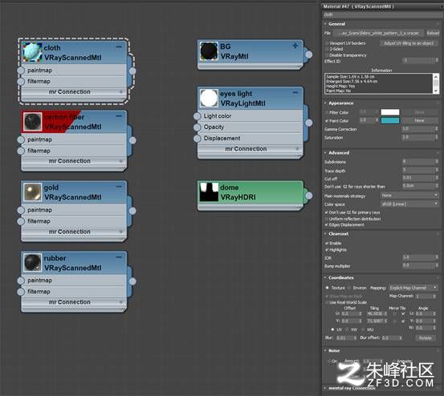Screen dimensions: 444x396
Task: Click the BG node output socket
Action: click(x=308, y=55)
